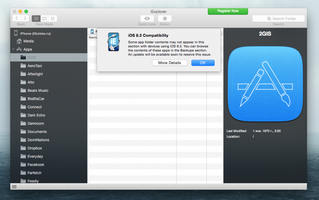Switch to icon grid view mode
319x200 pixels.
click(53, 18)
